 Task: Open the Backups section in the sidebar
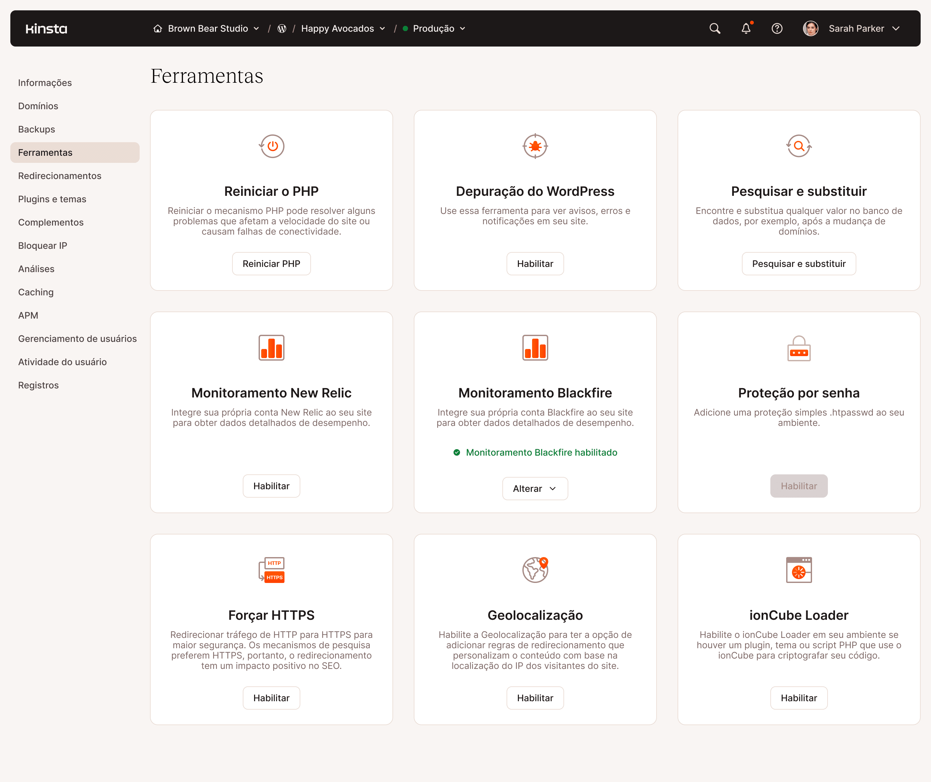click(37, 129)
